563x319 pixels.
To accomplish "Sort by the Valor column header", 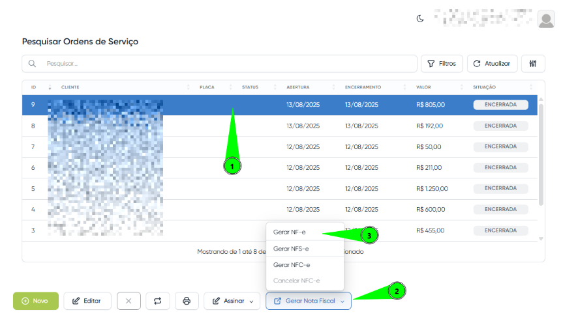I will (x=424, y=87).
